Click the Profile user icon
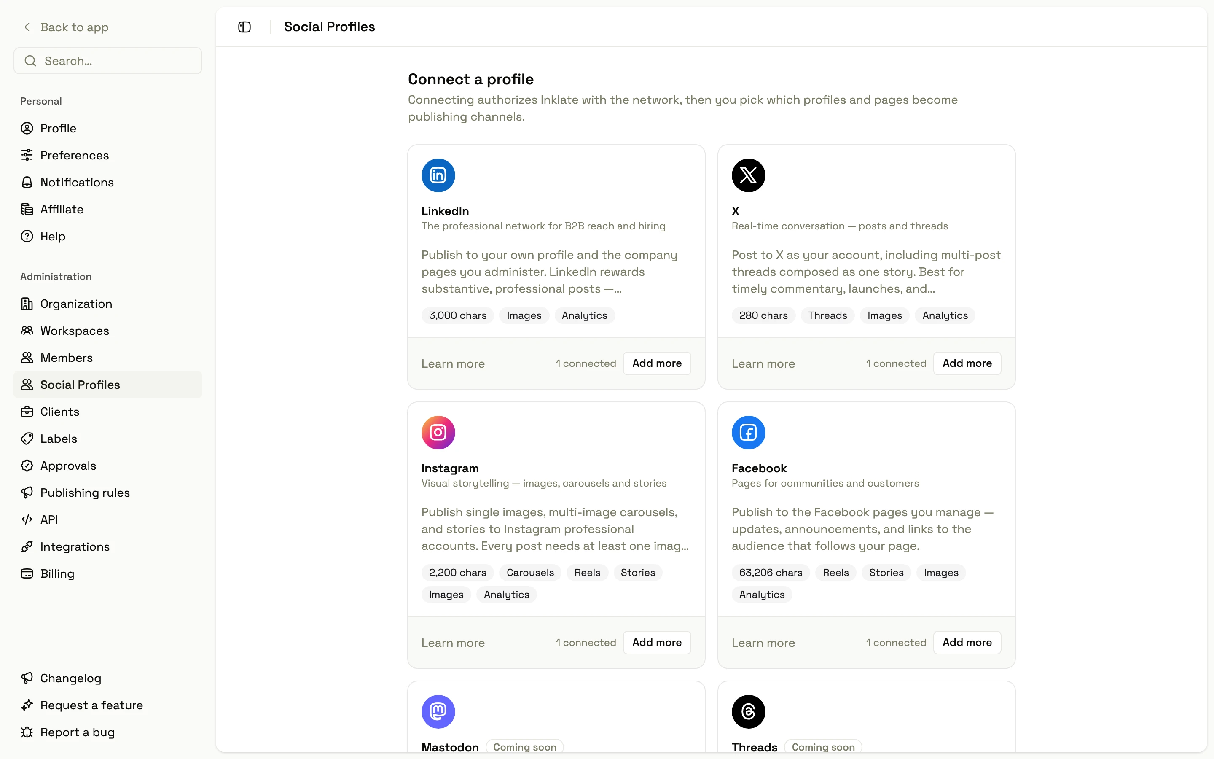The height and width of the screenshot is (759, 1214). [27, 129]
